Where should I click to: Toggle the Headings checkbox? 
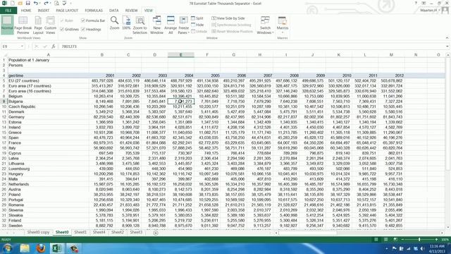(91, 29)
